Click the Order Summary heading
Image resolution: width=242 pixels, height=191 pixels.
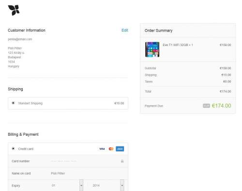coord(158,31)
